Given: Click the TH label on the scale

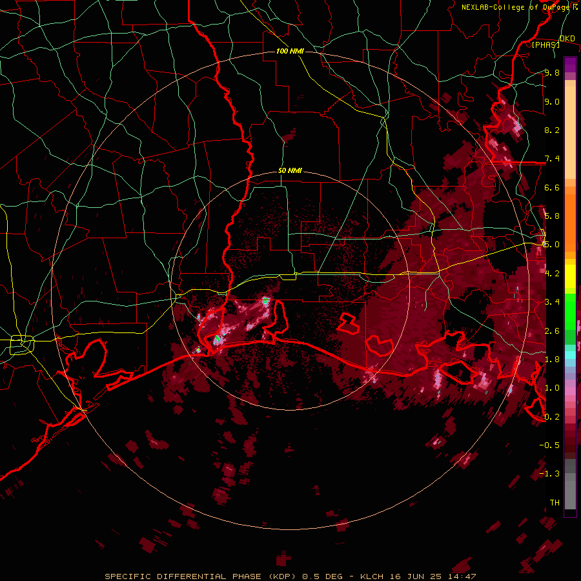Looking at the screenshot, I should (555, 502).
